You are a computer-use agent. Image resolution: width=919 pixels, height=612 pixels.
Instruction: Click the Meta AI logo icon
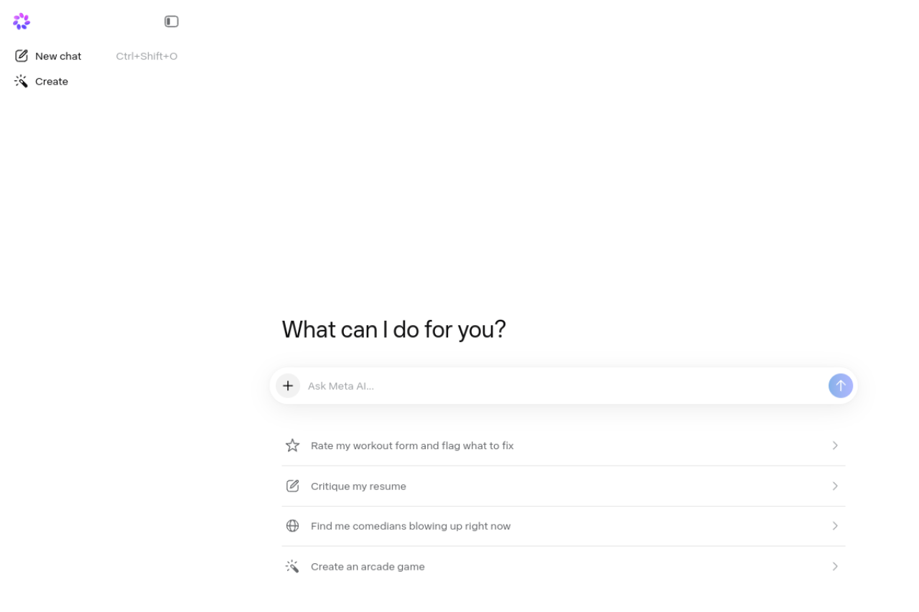22,22
